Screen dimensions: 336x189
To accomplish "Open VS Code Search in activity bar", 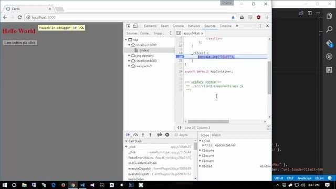I will pyautogui.click(x=329, y=29).
